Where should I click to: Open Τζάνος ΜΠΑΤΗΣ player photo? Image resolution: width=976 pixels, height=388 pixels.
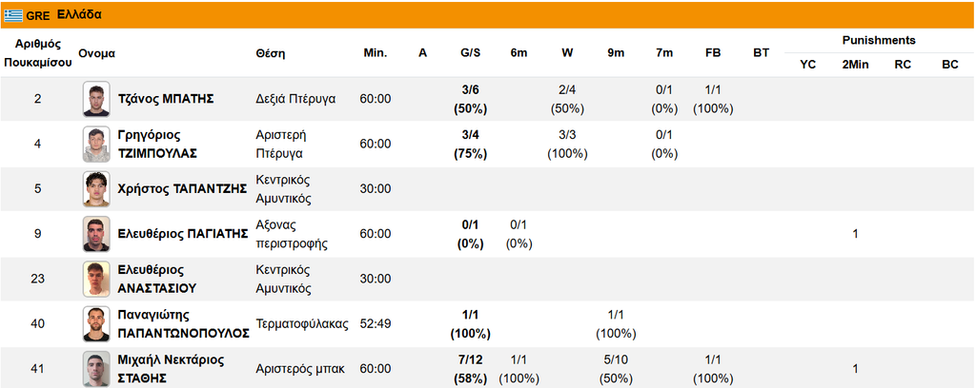click(96, 99)
